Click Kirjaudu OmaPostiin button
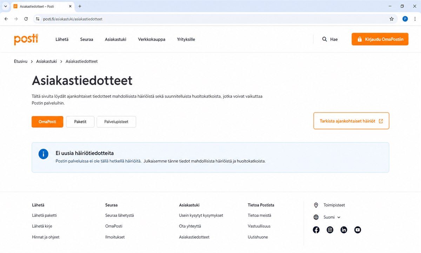Image resolution: width=421 pixels, height=253 pixels. pos(380,39)
